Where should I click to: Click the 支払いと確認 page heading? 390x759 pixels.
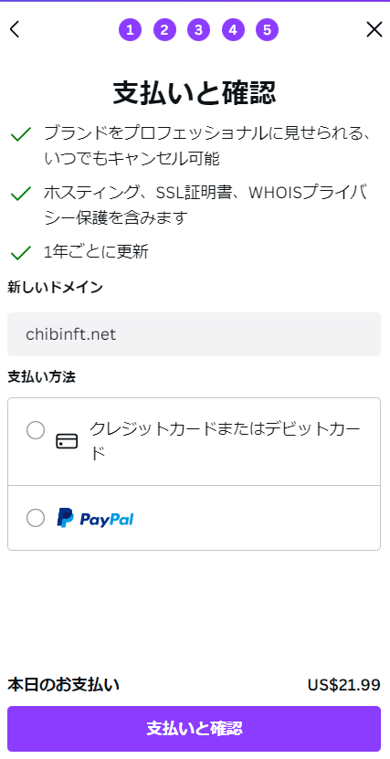point(194,92)
